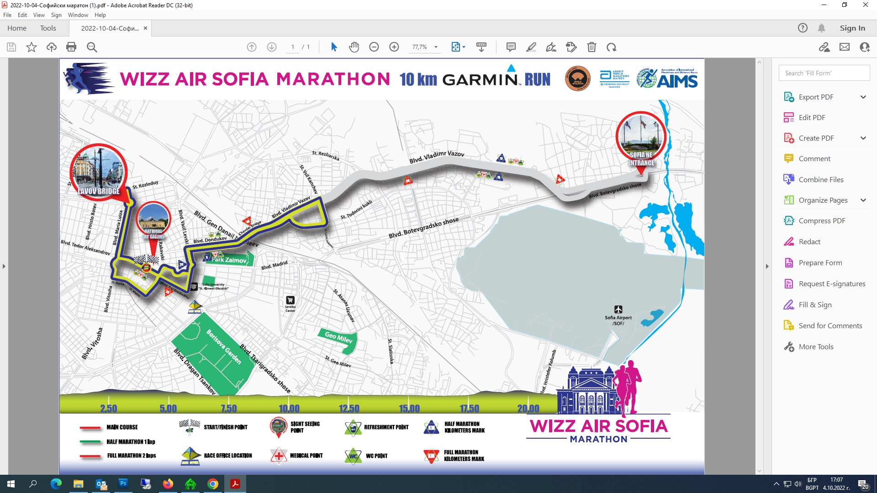Activate the arrow Selection tool

(x=334, y=47)
